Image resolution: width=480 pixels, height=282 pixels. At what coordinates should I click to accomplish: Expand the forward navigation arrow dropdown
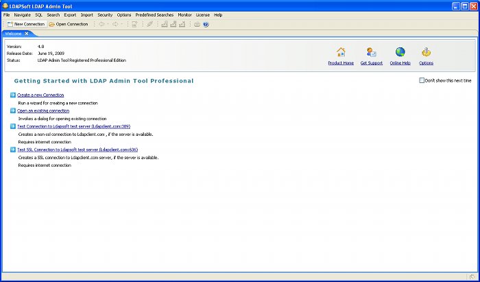(x=122, y=24)
